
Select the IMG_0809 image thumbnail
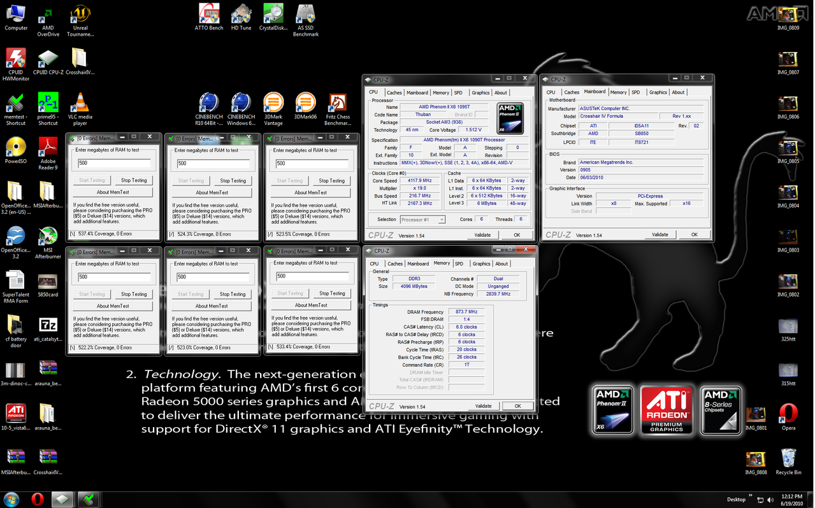[788, 18]
